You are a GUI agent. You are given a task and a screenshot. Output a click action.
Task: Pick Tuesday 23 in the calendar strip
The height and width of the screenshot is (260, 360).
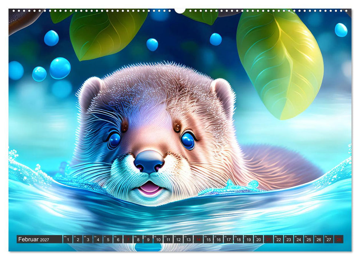pos(288,239)
